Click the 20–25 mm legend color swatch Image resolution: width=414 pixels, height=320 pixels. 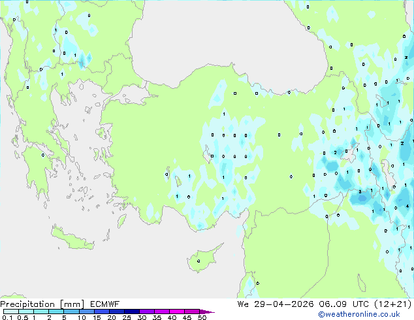[x=116, y=312]
